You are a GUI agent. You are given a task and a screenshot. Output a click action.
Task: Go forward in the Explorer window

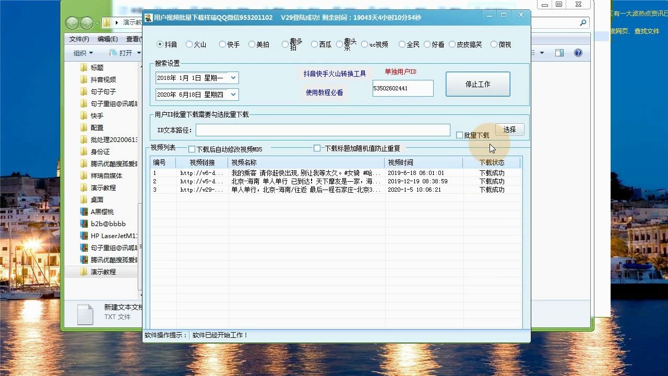point(87,22)
